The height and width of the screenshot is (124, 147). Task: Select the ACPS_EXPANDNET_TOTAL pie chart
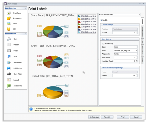click(x=53, y=62)
